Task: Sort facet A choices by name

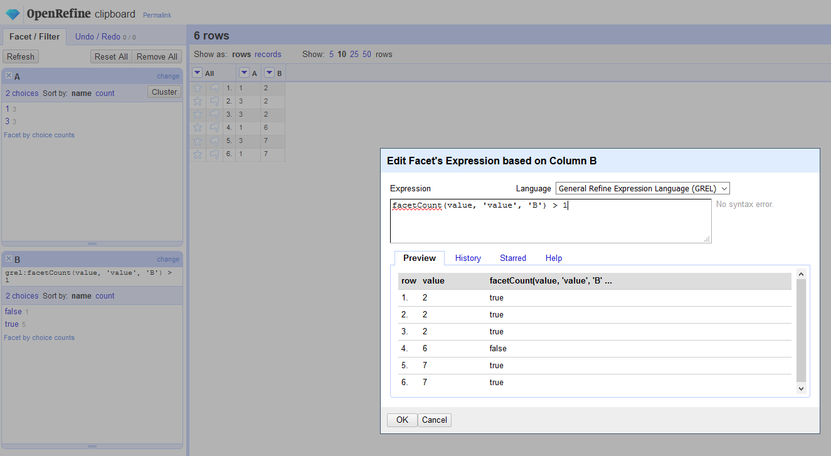Action: (x=82, y=93)
